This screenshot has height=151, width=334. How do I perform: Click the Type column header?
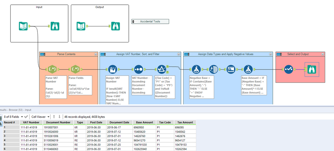(80, 122)
